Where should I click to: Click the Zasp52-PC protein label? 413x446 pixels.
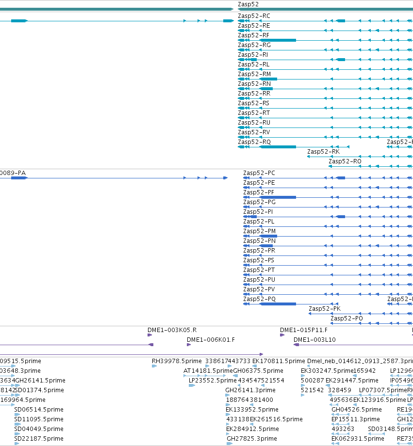(x=259, y=173)
